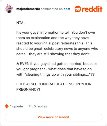This screenshot has width=107, height=126.
Task: Click the line "cares - they are still showing"
Action: tap(53, 54)
